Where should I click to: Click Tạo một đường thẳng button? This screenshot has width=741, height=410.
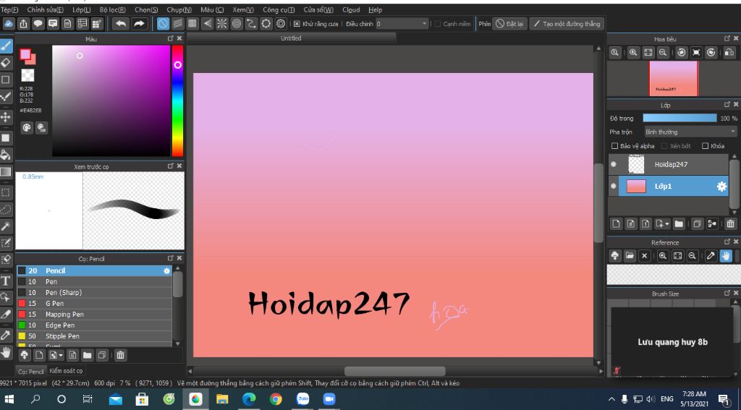[567, 24]
